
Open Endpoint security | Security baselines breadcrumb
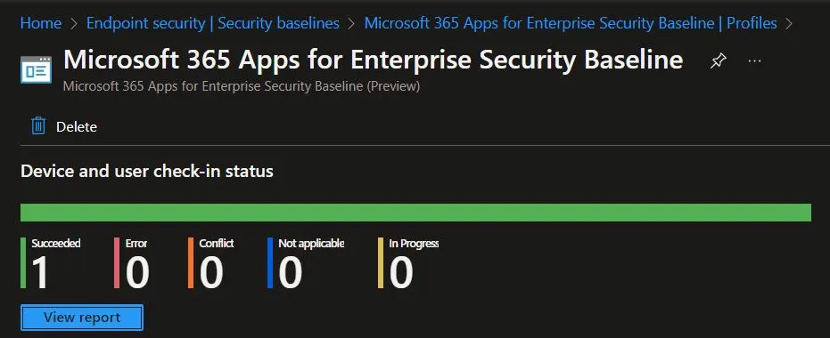tap(213, 23)
